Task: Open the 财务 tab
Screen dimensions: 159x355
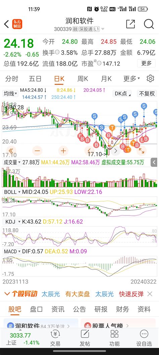Action: 122,309
